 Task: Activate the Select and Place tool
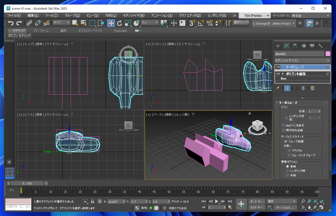[136, 23]
